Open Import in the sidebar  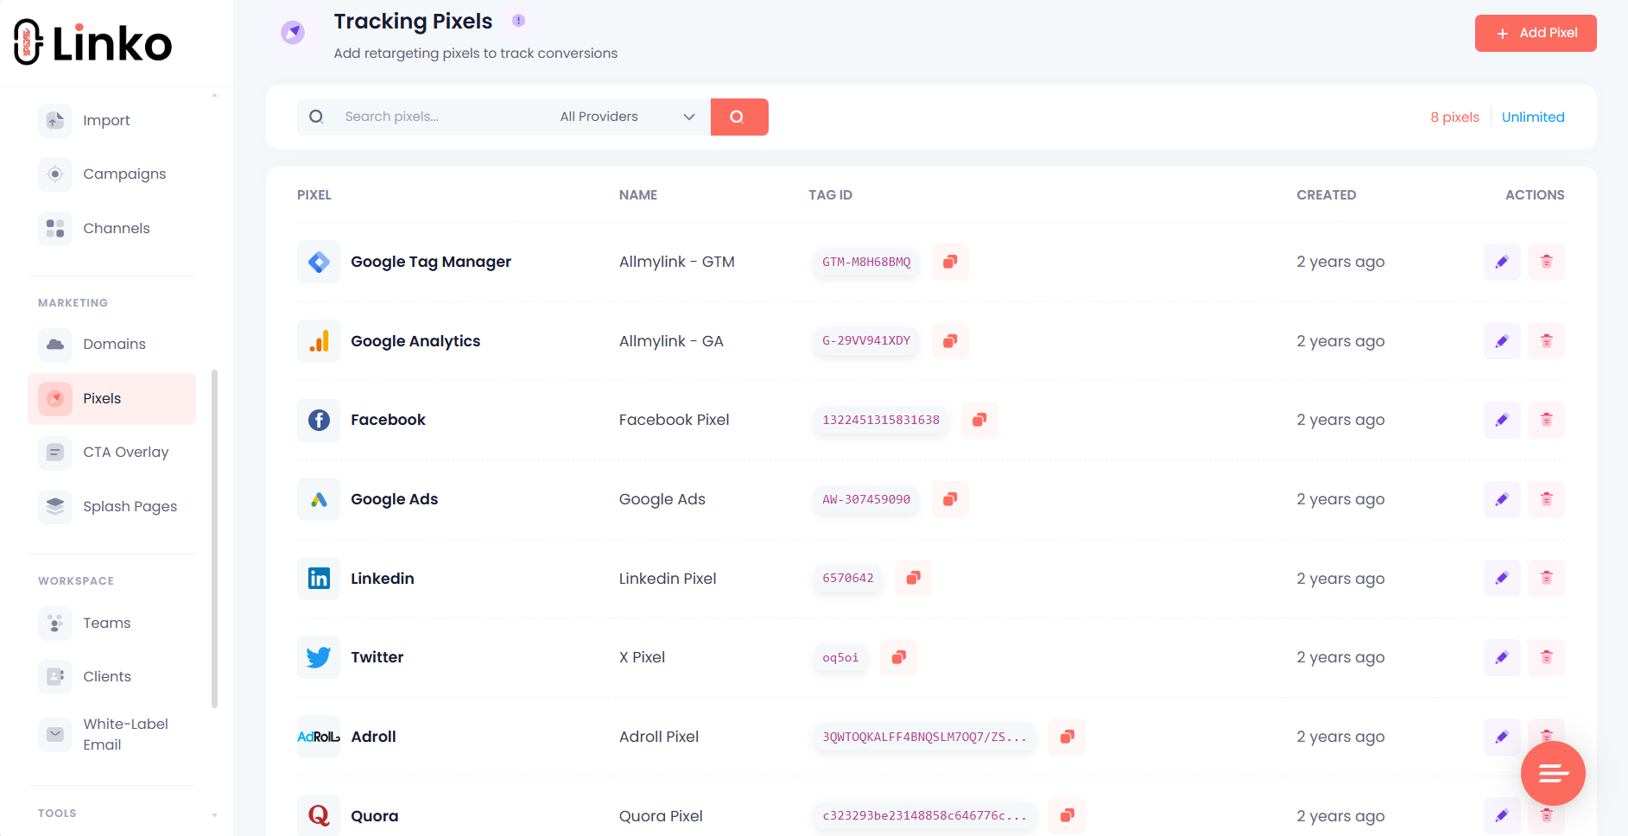tap(112, 120)
